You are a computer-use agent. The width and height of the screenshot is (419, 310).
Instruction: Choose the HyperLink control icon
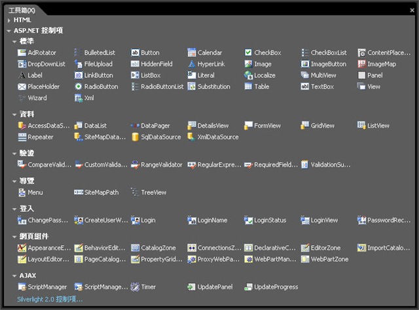coord(192,64)
